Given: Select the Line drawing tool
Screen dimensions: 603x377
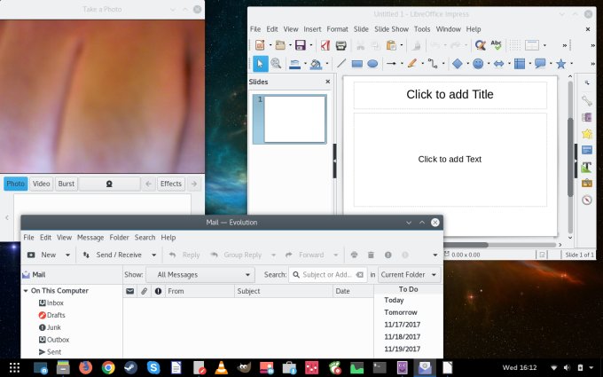Looking at the screenshot, I should [x=341, y=64].
